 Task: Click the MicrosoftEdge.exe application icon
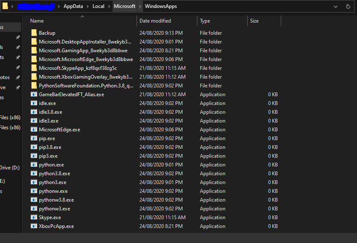[x=34, y=130]
